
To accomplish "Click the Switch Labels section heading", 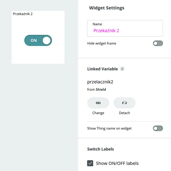I will coord(100,149).
